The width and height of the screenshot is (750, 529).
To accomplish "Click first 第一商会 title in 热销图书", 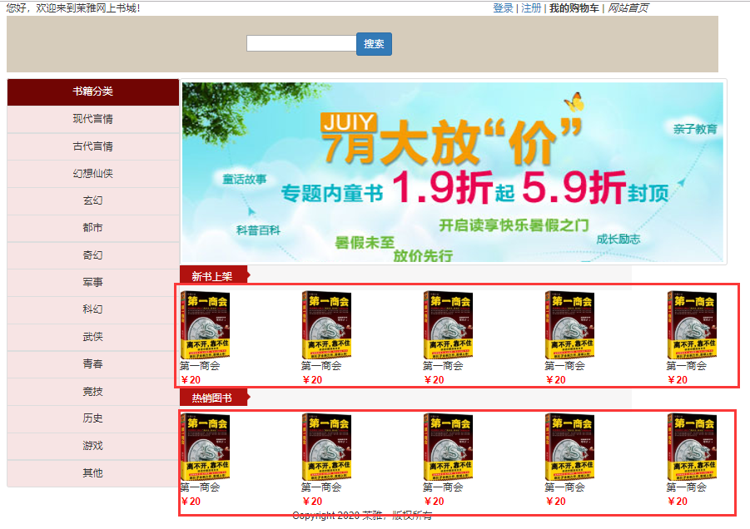I will (x=200, y=487).
